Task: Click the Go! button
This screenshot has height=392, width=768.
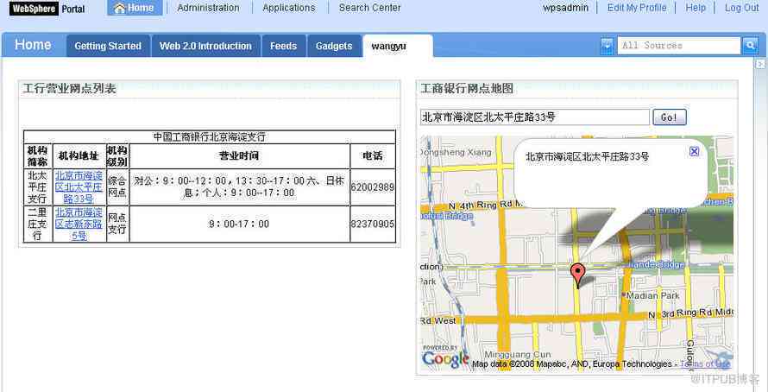Action: pos(670,117)
